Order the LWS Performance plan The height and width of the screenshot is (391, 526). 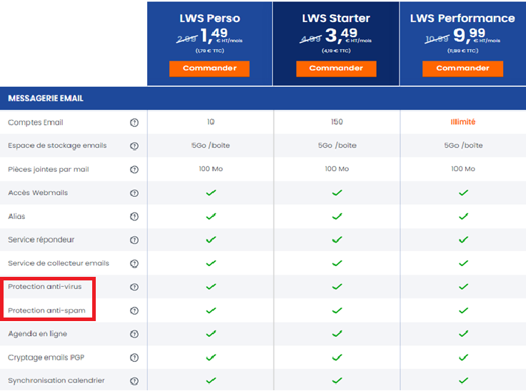[x=462, y=68]
